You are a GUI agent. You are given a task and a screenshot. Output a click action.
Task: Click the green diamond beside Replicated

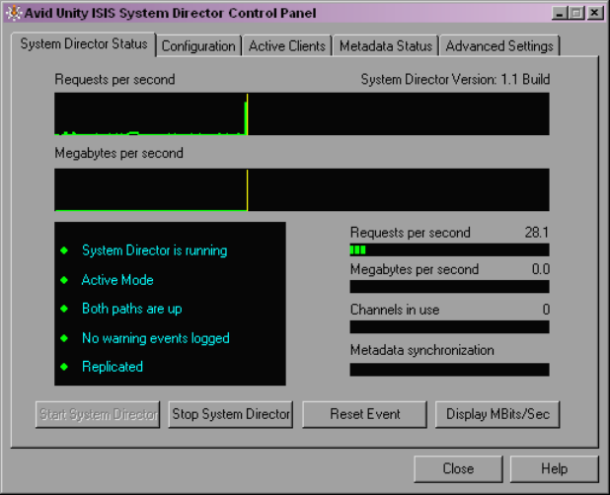click(x=64, y=367)
